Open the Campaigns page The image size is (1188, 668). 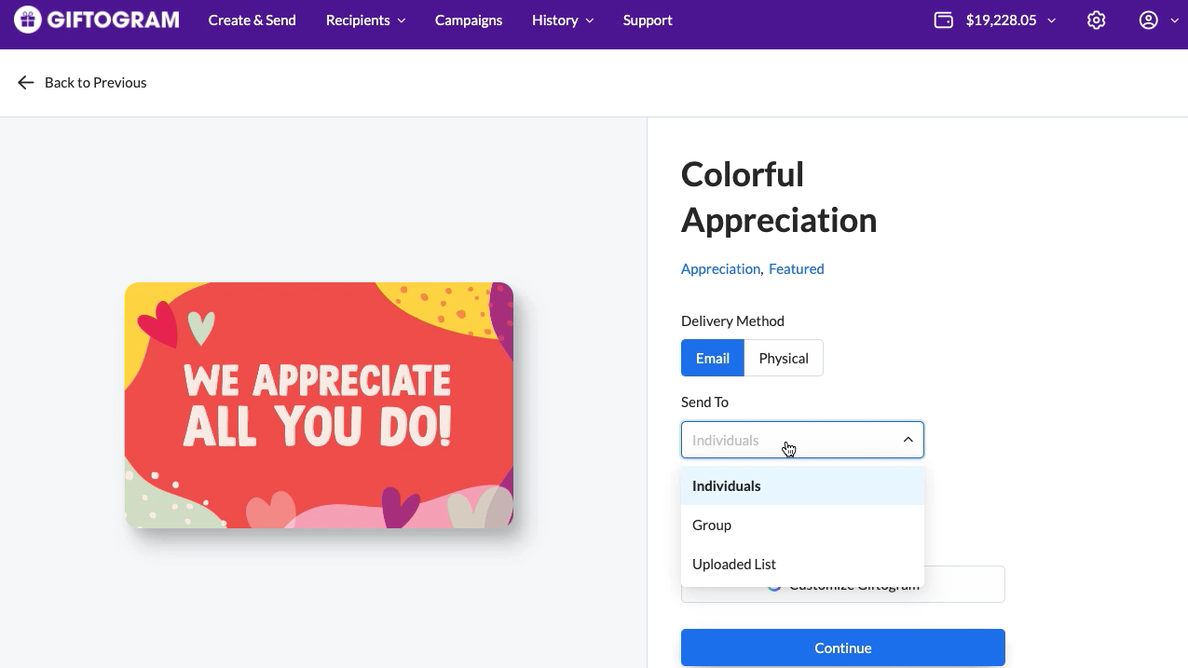(x=468, y=20)
